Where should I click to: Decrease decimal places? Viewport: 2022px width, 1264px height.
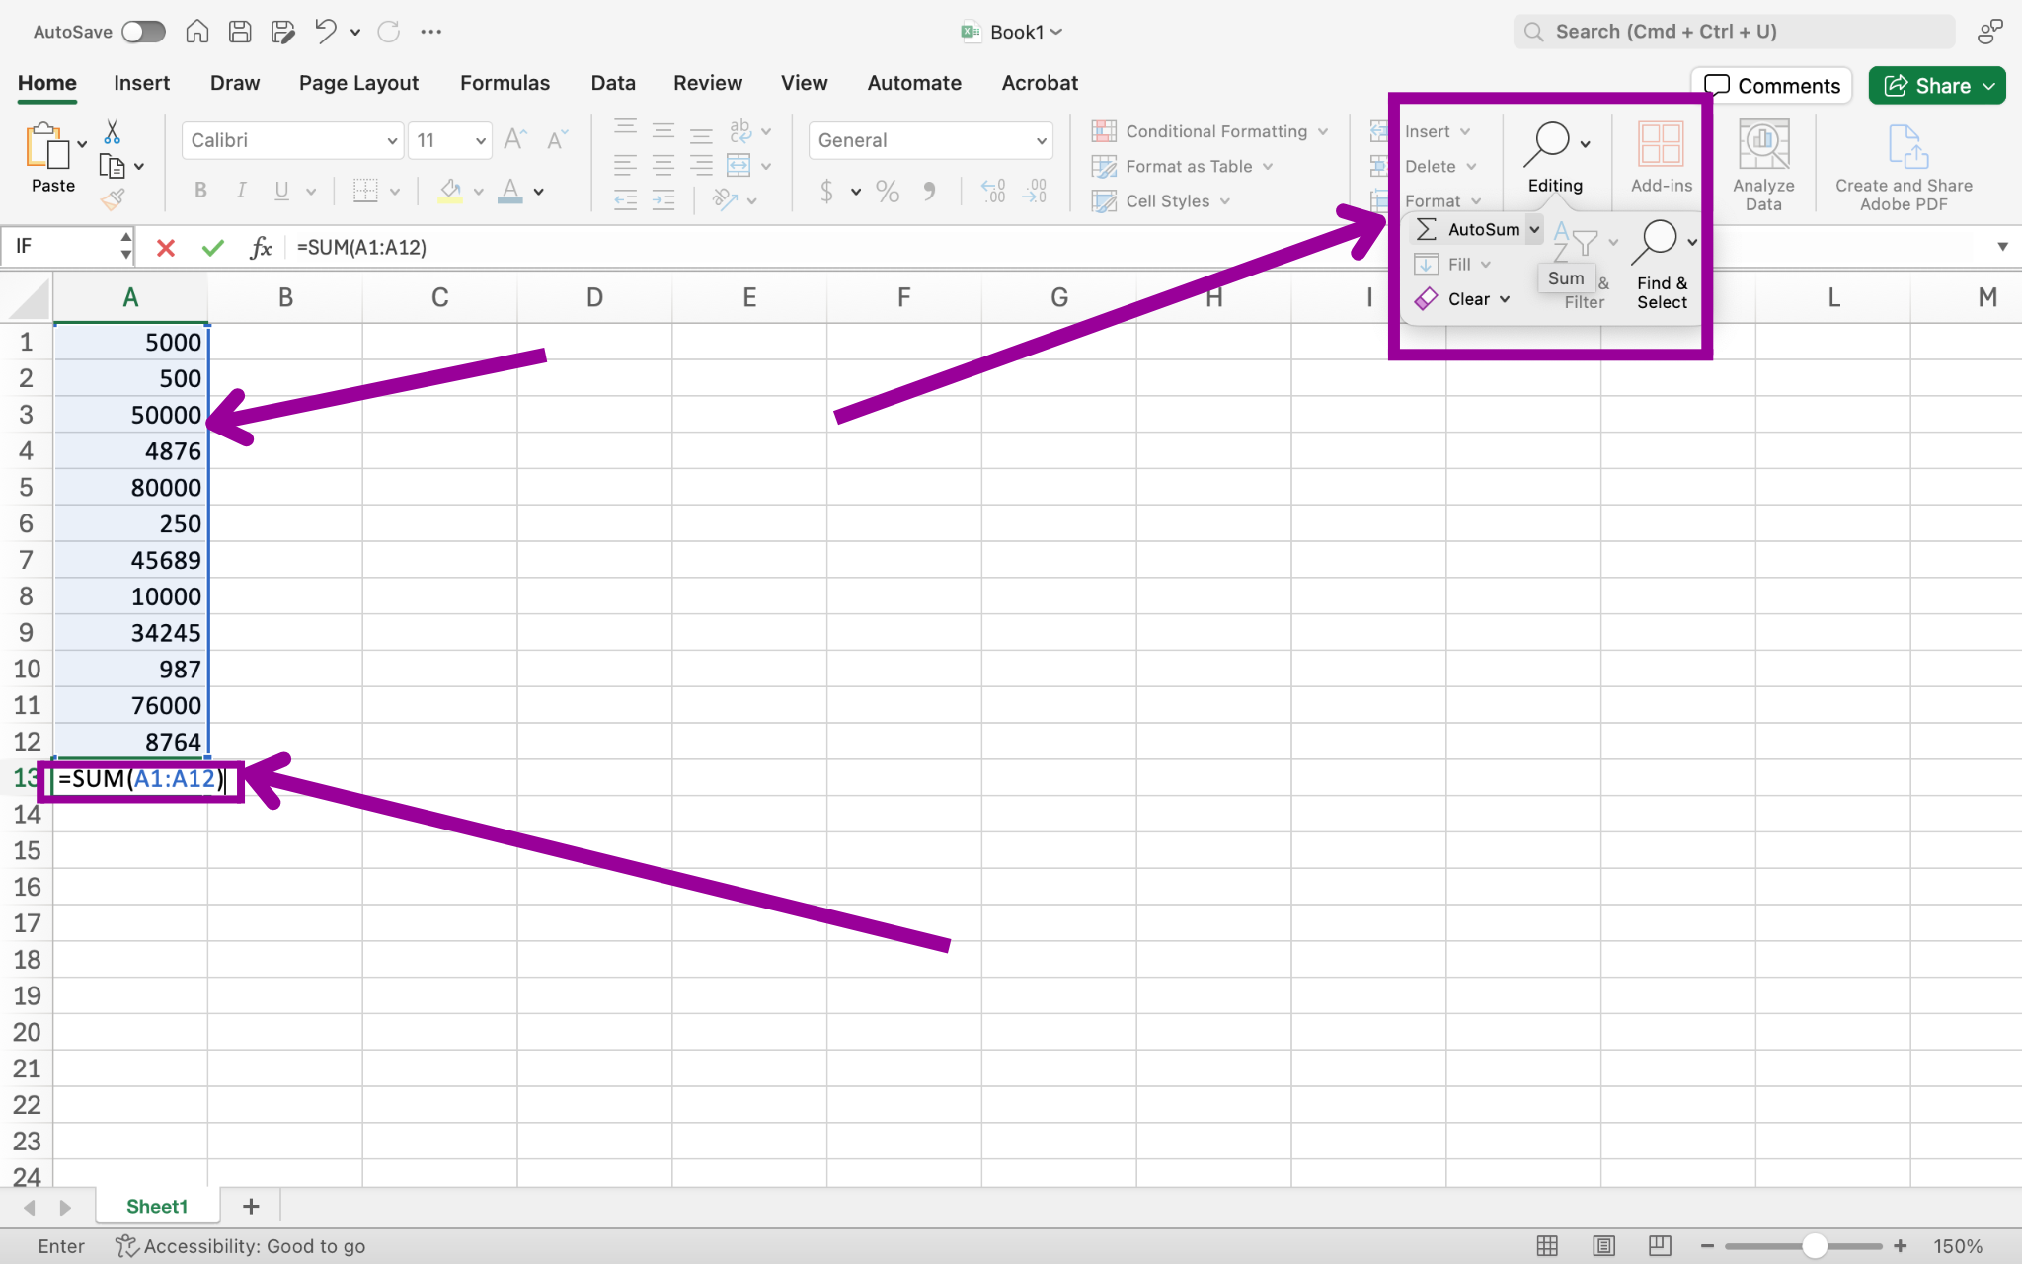click(1035, 191)
